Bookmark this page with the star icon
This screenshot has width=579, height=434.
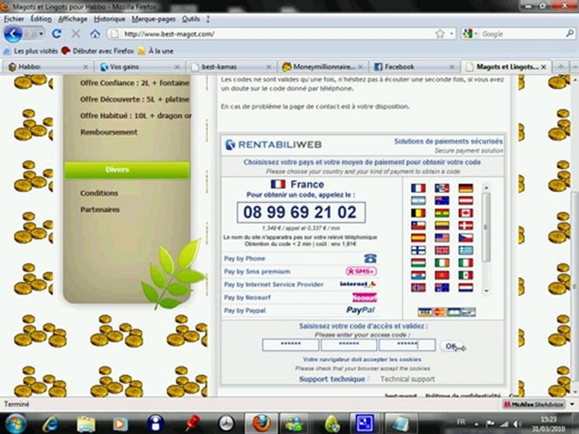(440, 34)
